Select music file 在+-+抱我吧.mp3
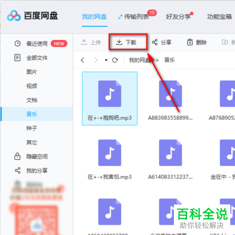 click(110, 99)
